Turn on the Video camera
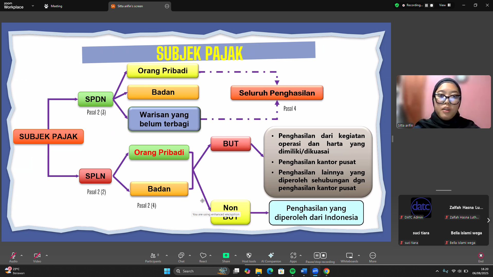493x277 pixels. 37,257
